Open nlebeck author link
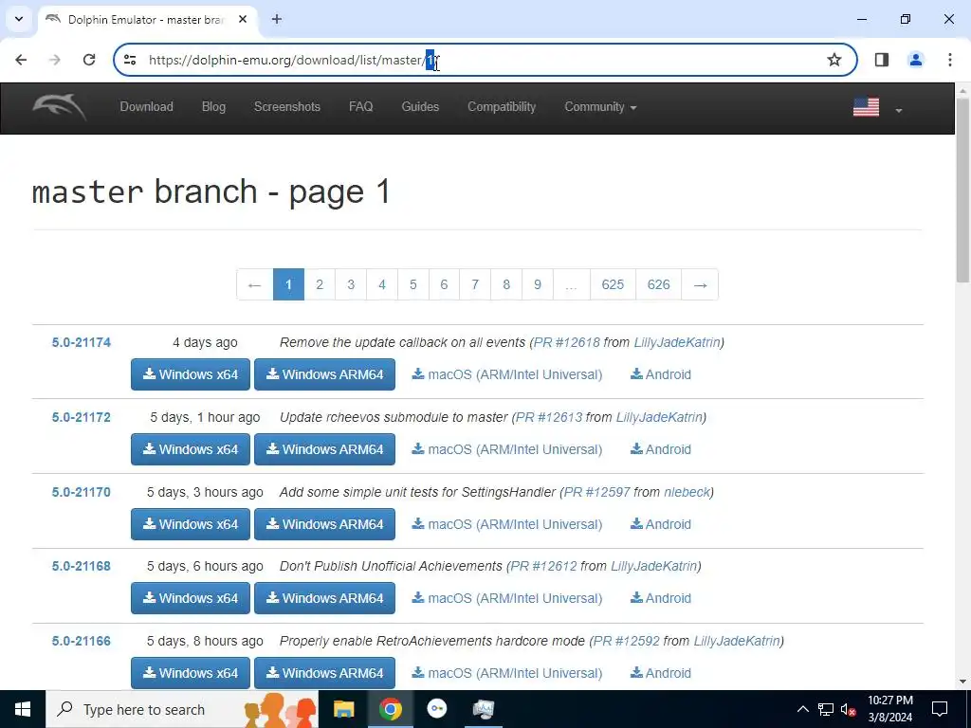Screen dimensions: 971x728 coord(687,492)
